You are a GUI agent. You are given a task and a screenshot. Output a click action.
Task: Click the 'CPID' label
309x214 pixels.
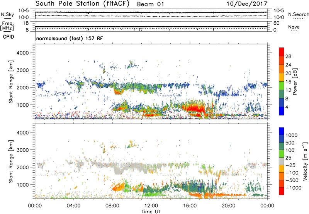[x=8, y=37]
